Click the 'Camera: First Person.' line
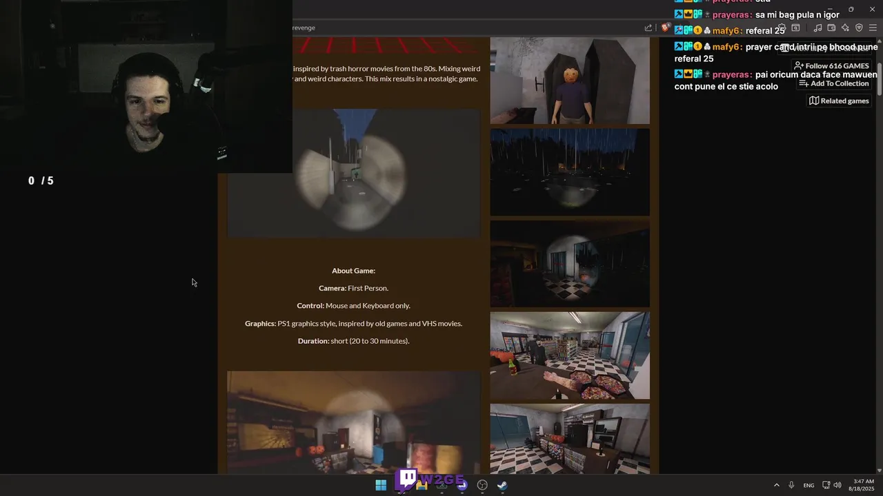The height and width of the screenshot is (496, 883). (x=353, y=288)
